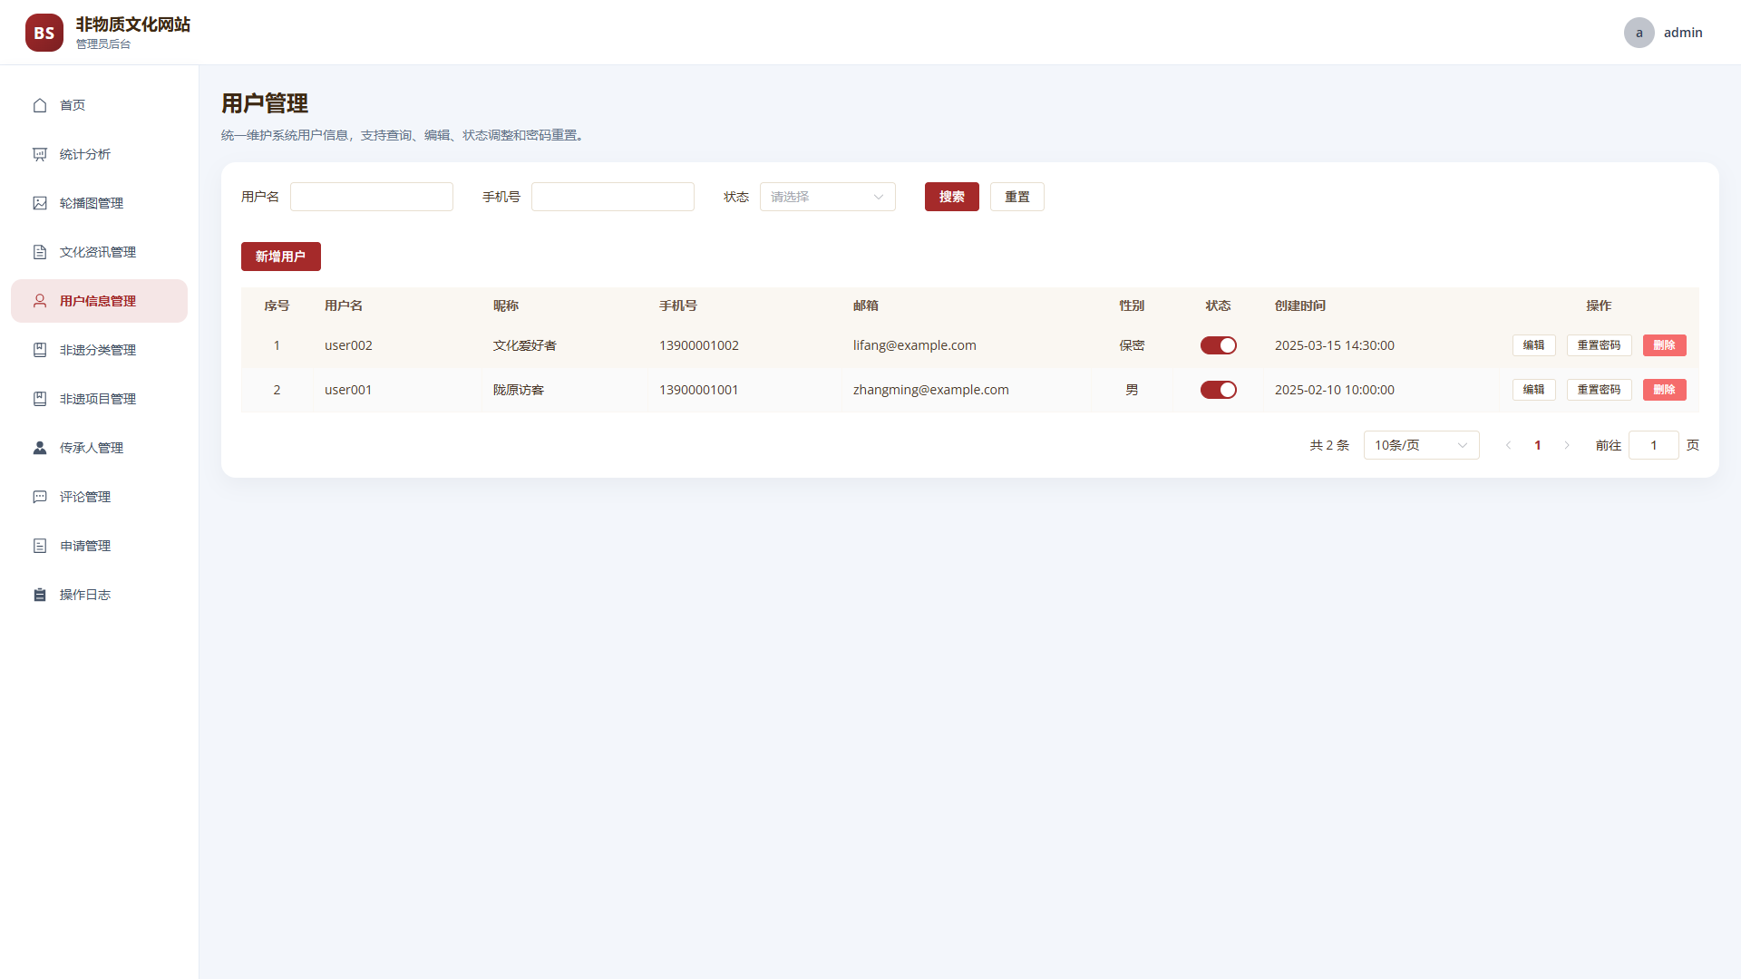Click the admin username in header
The image size is (1741, 979).
pyautogui.click(x=1683, y=33)
